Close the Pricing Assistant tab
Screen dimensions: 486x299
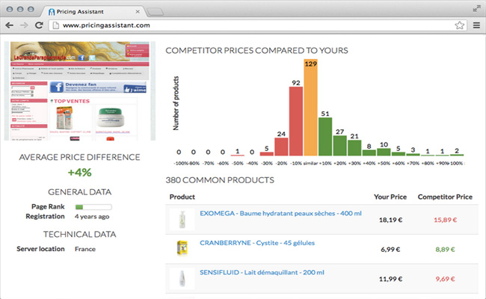point(138,12)
